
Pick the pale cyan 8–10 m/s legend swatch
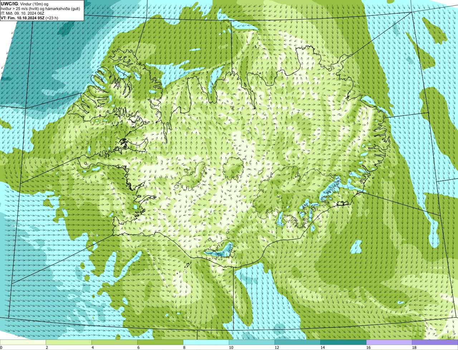[206, 342]
